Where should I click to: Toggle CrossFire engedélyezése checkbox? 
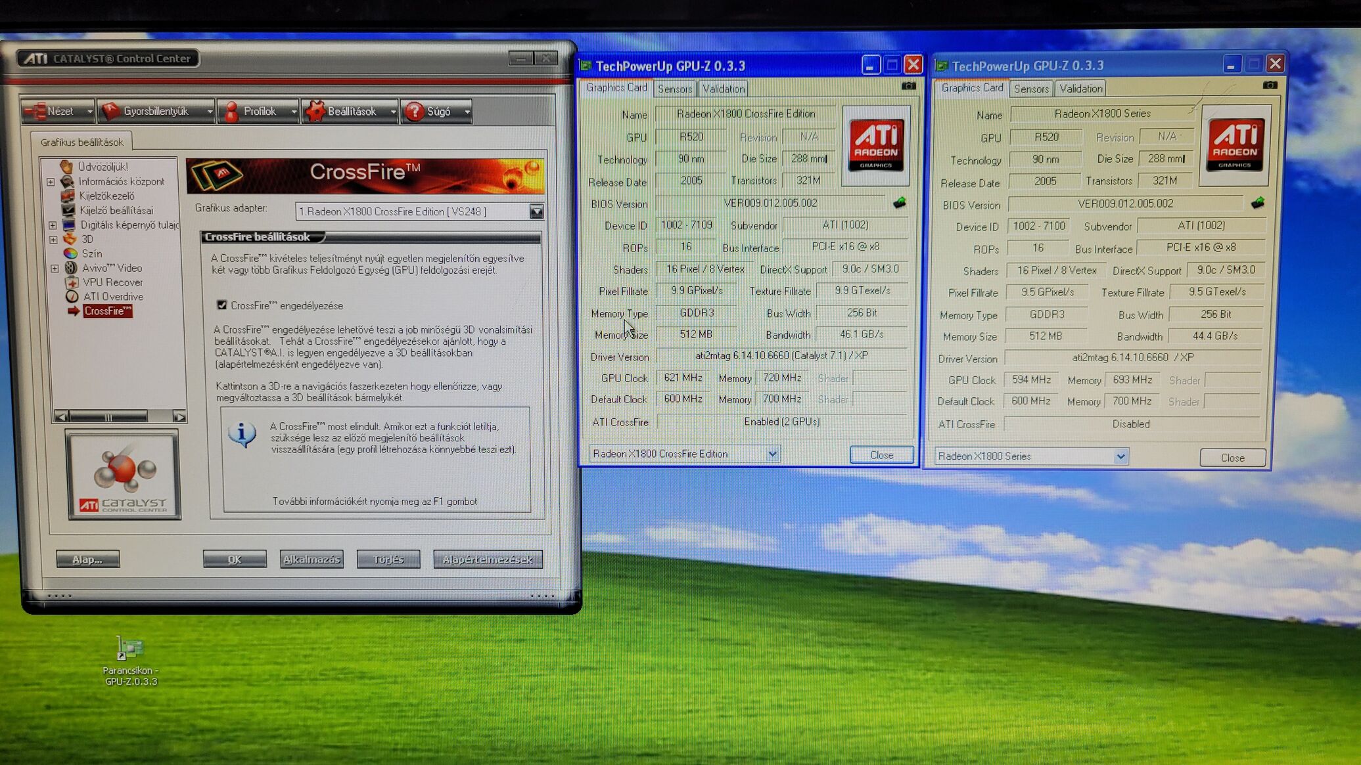222,305
